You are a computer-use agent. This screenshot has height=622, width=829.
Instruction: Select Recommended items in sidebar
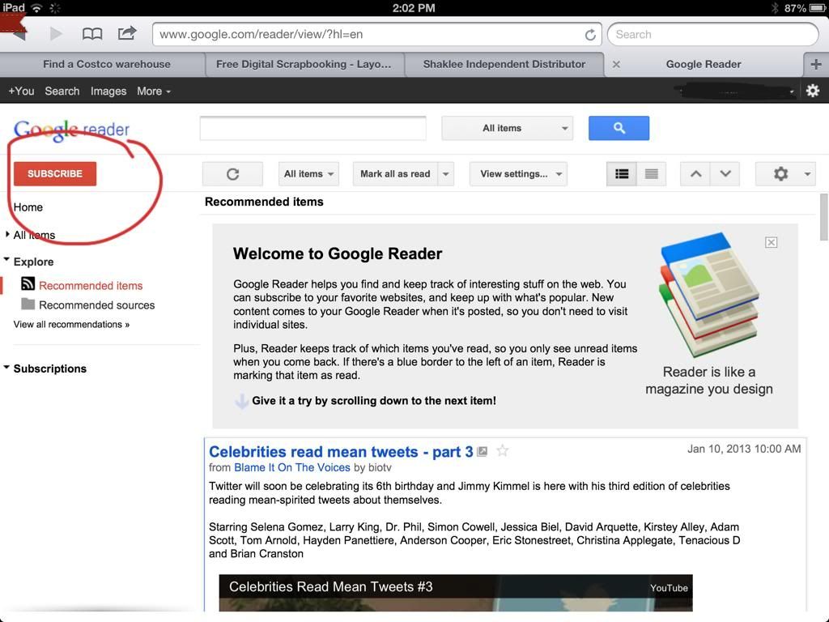(91, 286)
